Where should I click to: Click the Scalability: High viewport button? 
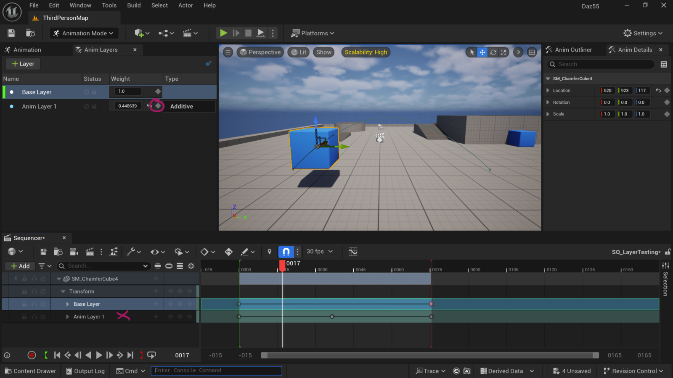(x=366, y=52)
